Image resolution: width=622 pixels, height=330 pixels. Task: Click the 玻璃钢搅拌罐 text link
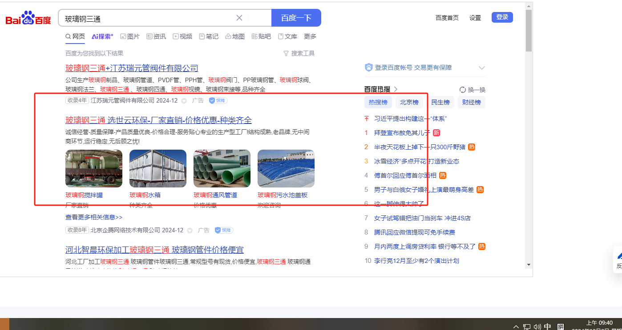click(x=84, y=195)
